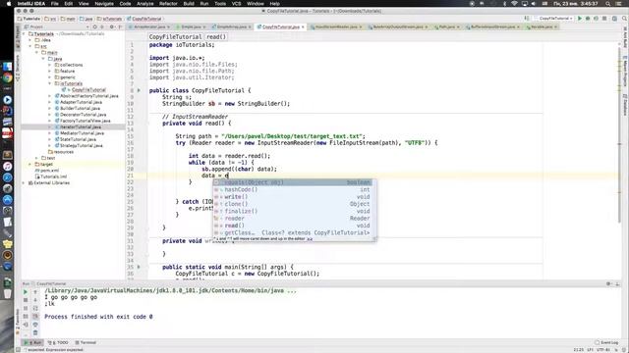Open the Project tool window stripe button
The width and height of the screenshot is (629, 353).
point(18,37)
